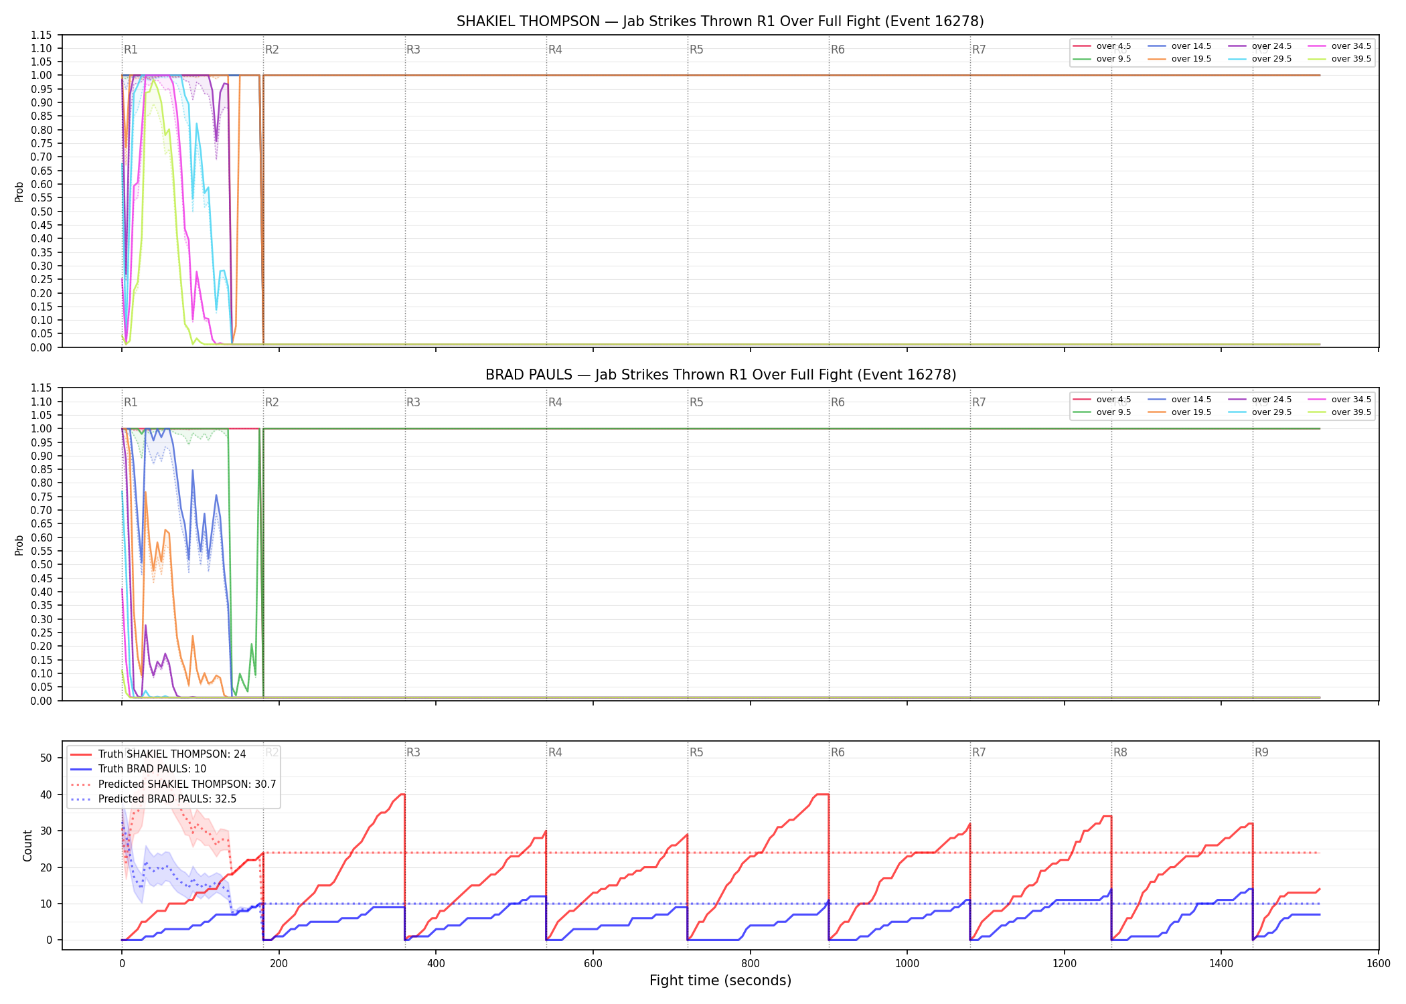Viewport: 1406px width, 1004px height.
Task: Click the 40 tick on the Count axis
Action: click(x=46, y=794)
